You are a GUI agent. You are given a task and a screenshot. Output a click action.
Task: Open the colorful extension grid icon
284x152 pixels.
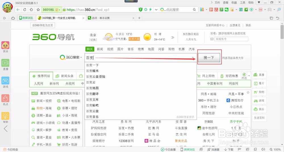[x=202, y=10]
